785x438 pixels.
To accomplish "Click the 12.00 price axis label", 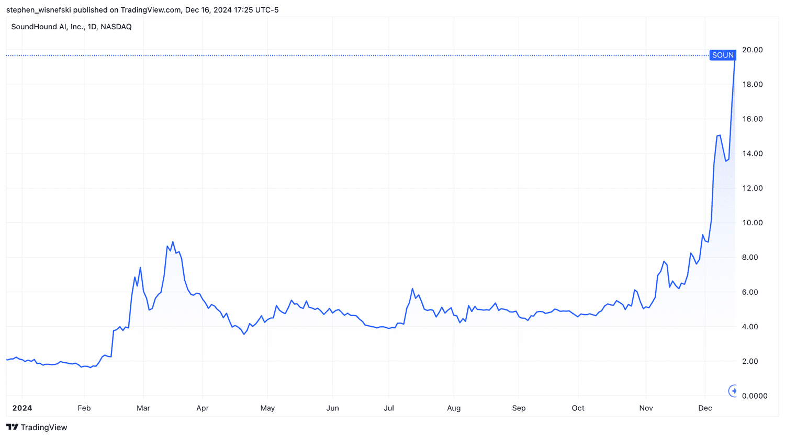I will click(753, 188).
